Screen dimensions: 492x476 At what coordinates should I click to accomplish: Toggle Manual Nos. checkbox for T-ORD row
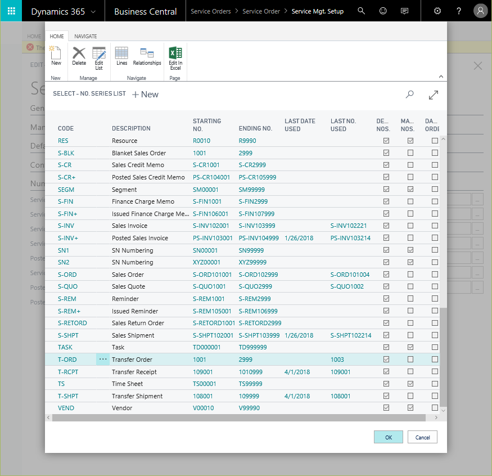pos(410,360)
